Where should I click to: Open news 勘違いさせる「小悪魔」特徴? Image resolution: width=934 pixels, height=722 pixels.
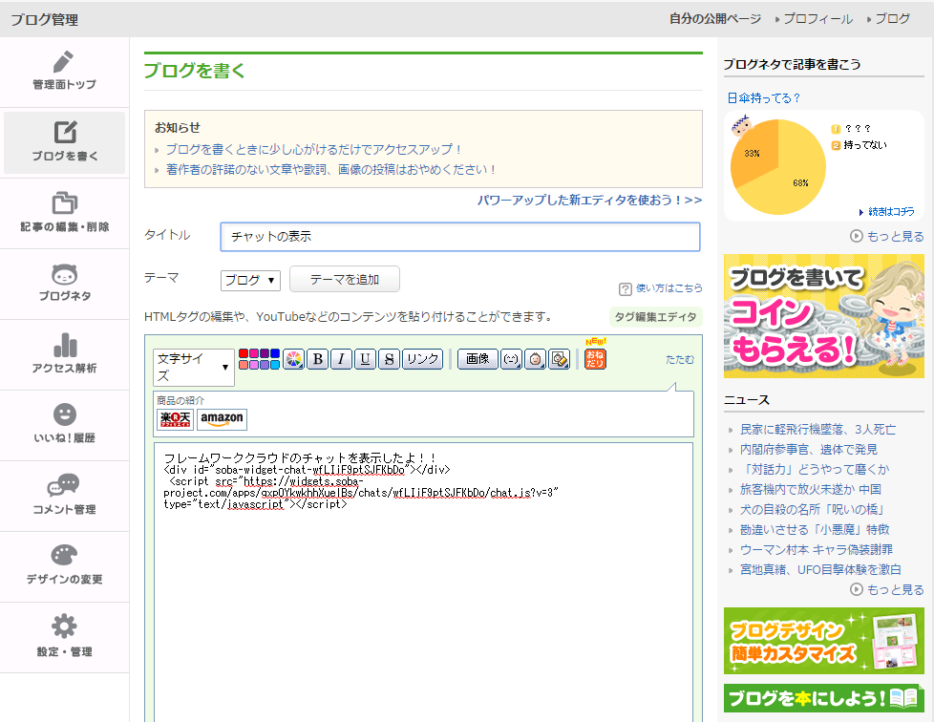(x=815, y=530)
